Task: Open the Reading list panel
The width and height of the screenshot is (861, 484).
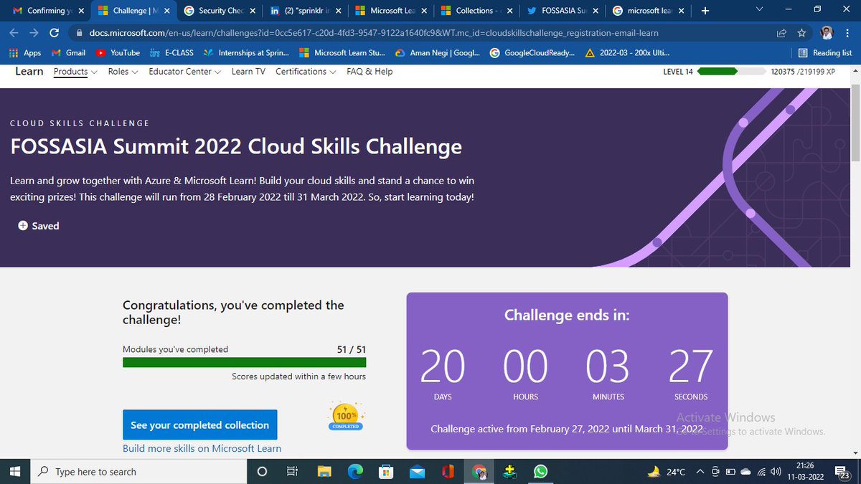Action: [825, 52]
